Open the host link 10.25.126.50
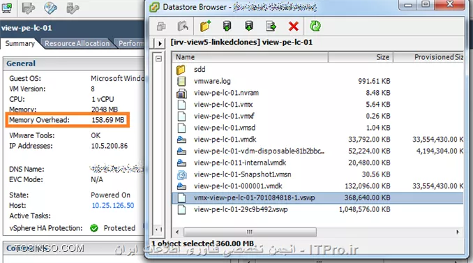Screen dimensions: 473x263 [113, 205]
